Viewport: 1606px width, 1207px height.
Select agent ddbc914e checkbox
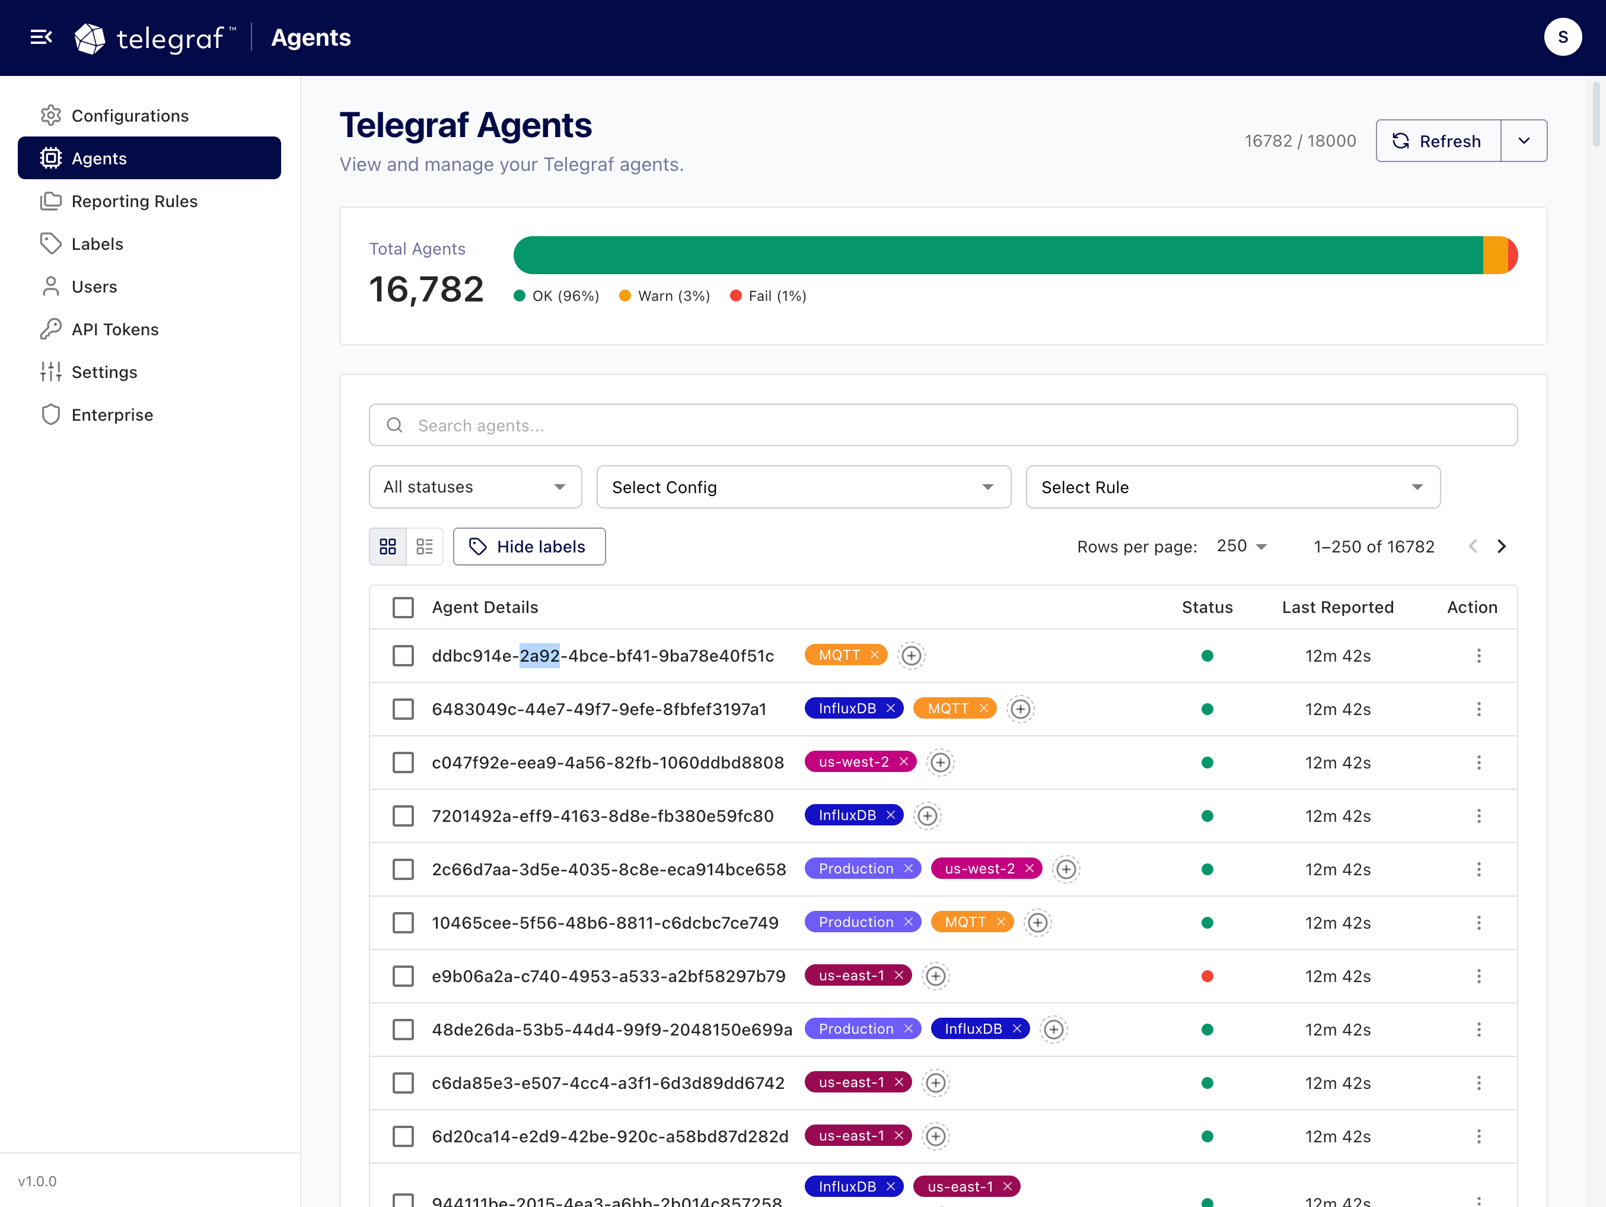[403, 656]
